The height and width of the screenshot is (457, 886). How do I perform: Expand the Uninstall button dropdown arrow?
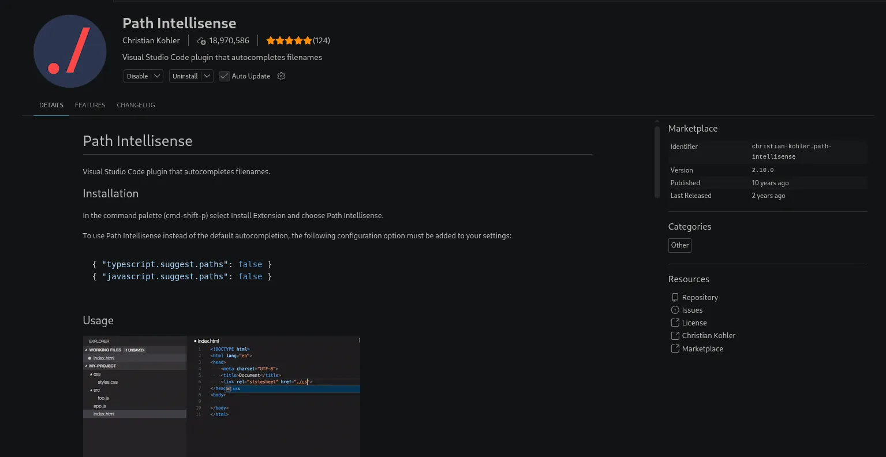pos(207,76)
